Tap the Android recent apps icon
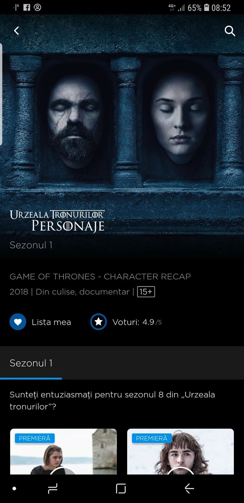244x503 pixels. point(53,489)
